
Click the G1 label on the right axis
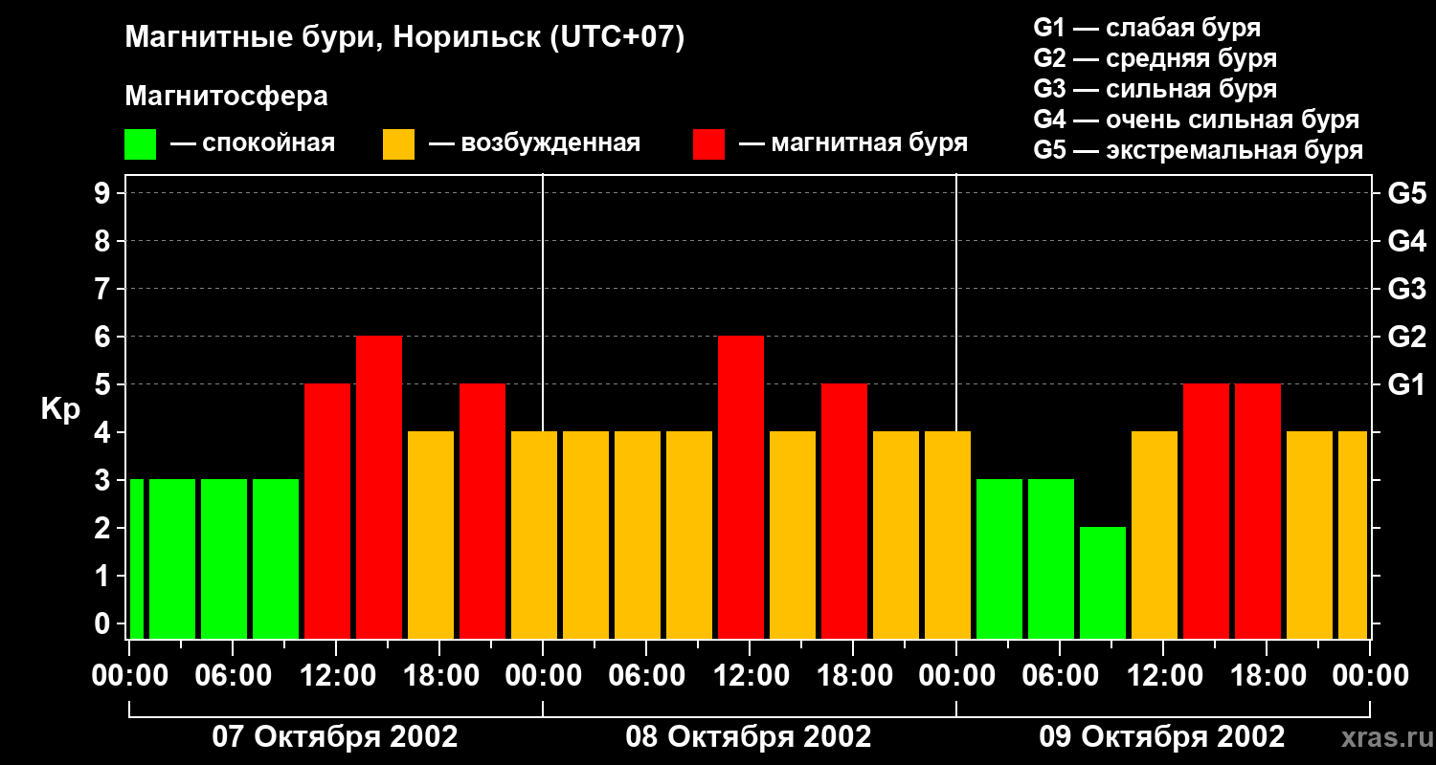click(1406, 384)
